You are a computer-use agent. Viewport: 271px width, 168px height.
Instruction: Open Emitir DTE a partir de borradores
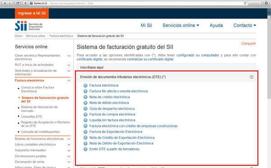114,149
